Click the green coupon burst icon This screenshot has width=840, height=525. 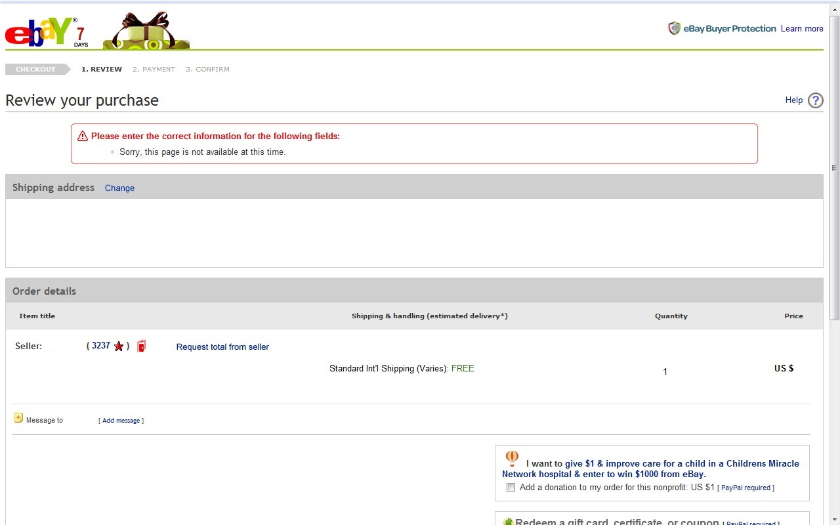pyautogui.click(x=508, y=522)
